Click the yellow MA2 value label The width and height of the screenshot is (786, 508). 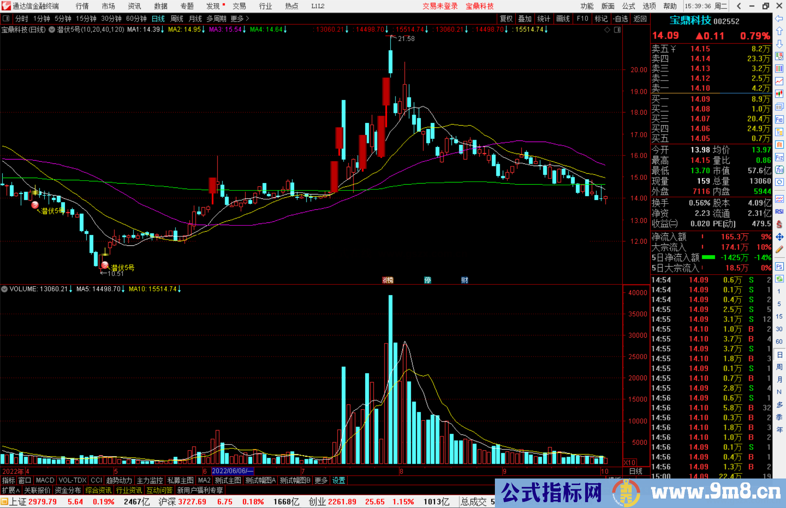tap(185, 29)
